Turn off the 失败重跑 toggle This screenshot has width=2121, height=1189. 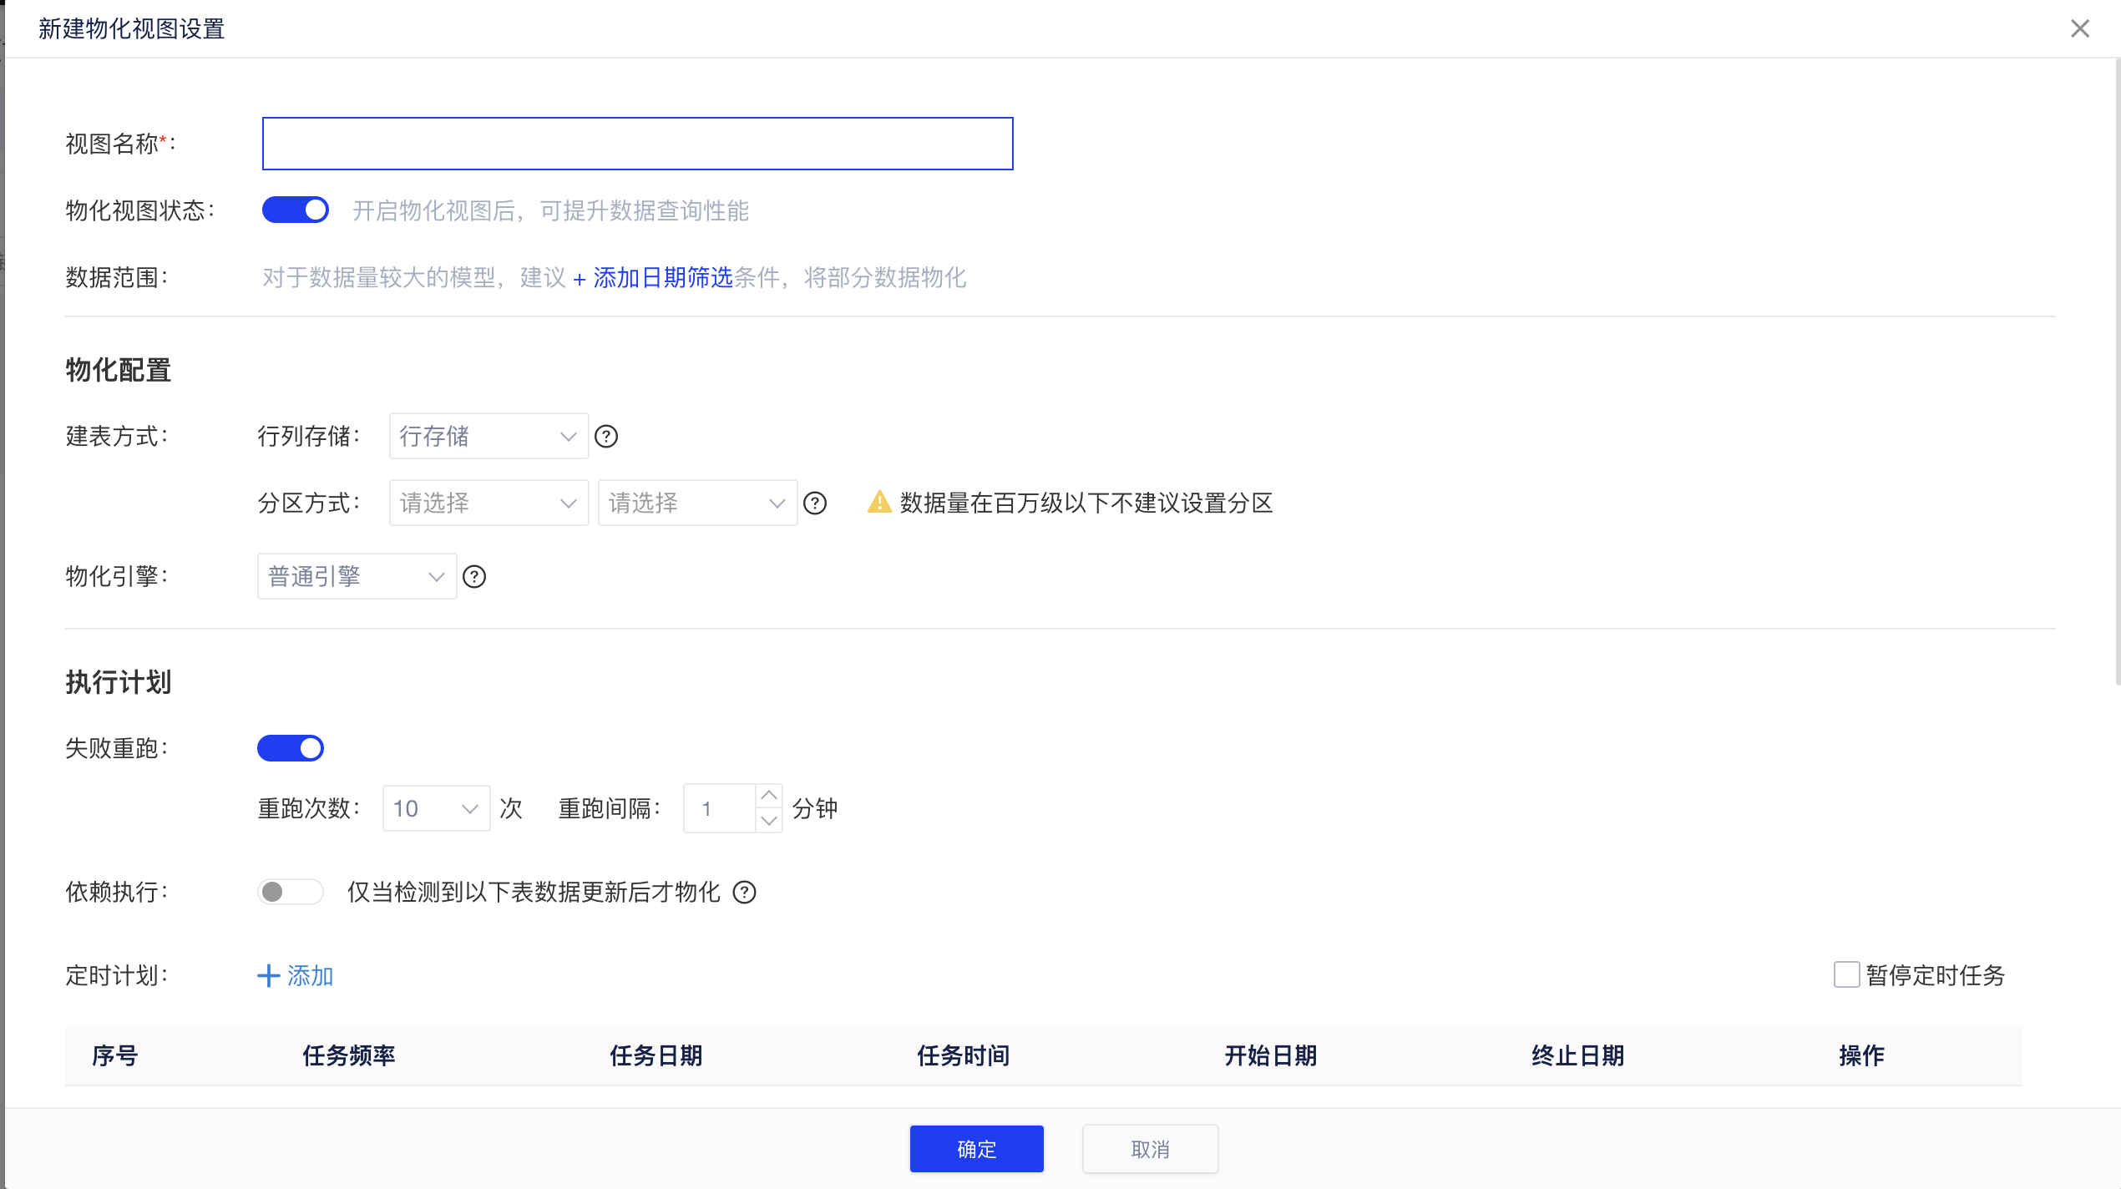(291, 747)
